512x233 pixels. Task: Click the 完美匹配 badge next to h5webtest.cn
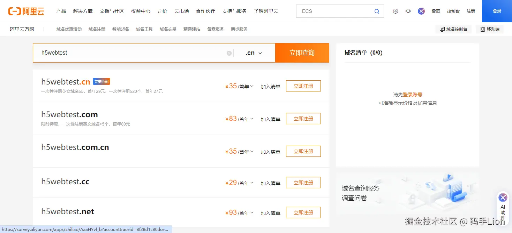[x=101, y=82]
